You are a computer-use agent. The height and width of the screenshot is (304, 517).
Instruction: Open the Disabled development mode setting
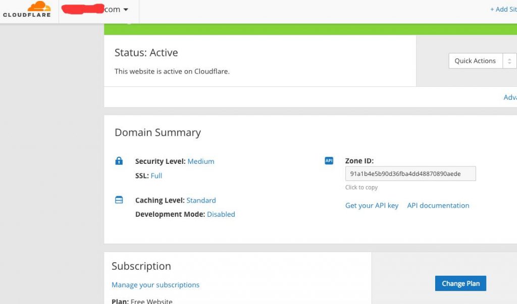click(x=221, y=214)
